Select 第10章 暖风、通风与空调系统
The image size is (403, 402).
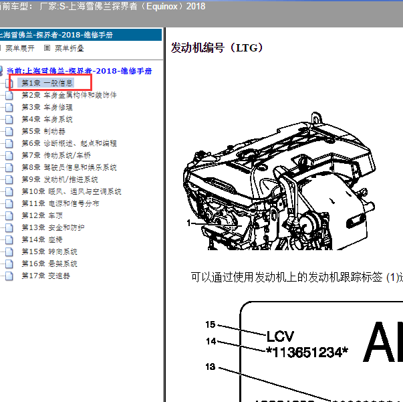72,191
